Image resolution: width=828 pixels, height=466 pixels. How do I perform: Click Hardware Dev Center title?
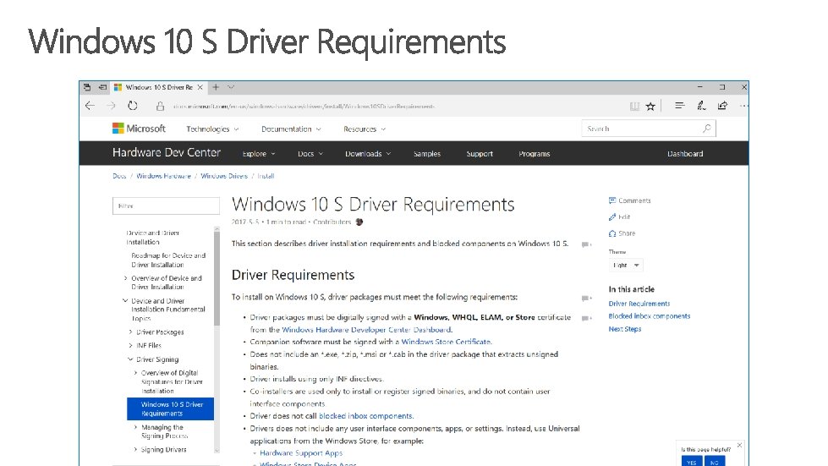pyautogui.click(x=167, y=152)
